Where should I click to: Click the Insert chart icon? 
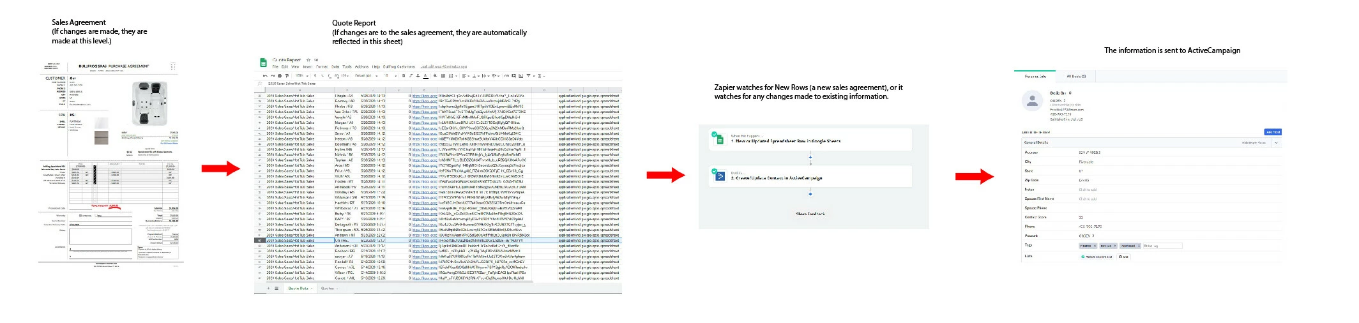(520, 76)
